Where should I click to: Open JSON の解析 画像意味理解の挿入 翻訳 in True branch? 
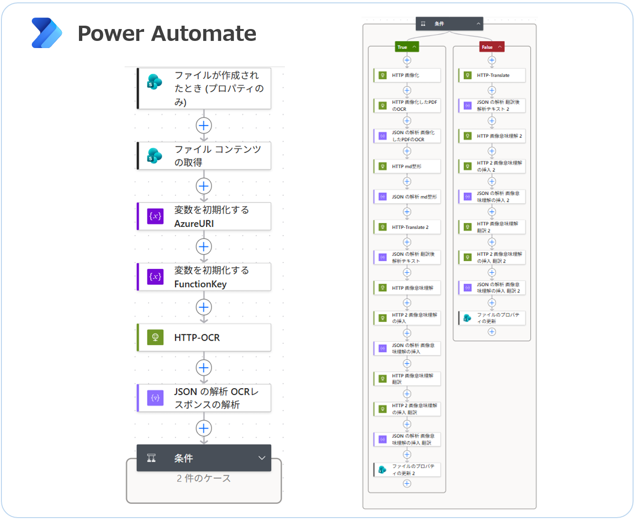tap(407, 439)
